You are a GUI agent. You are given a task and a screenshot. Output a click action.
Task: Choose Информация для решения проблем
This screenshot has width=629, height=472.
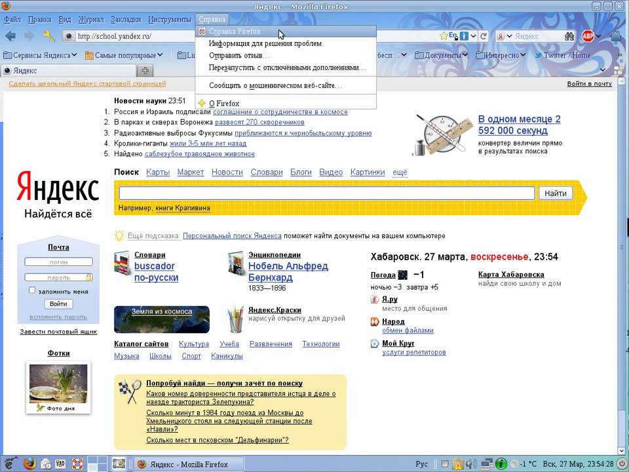coord(286,43)
